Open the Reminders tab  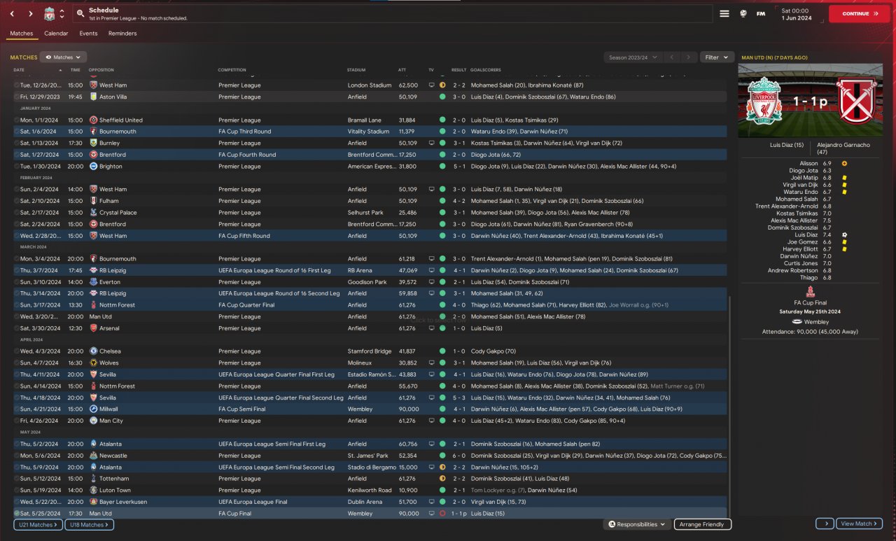(x=122, y=34)
